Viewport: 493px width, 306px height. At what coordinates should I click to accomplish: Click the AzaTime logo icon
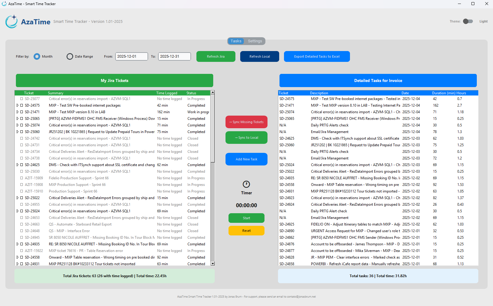[x=12, y=22]
